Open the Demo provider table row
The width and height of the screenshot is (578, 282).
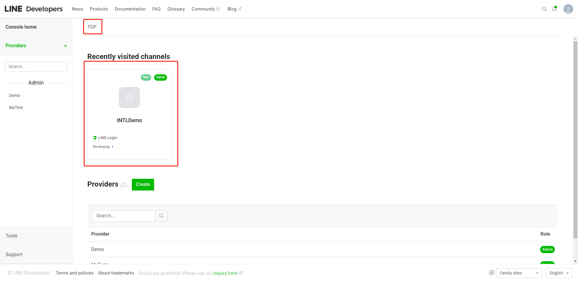[98, 249]
